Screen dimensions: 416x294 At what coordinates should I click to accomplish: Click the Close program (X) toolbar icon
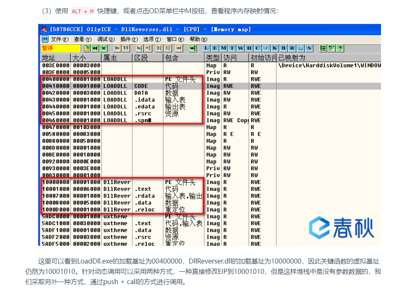click(x=103, y=48)
